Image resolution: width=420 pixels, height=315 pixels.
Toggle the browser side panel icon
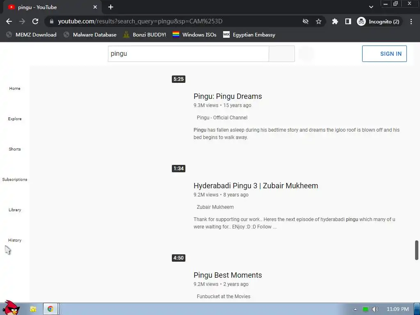click(348, 21)
